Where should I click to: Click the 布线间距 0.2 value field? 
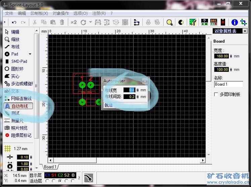[129, 97]
